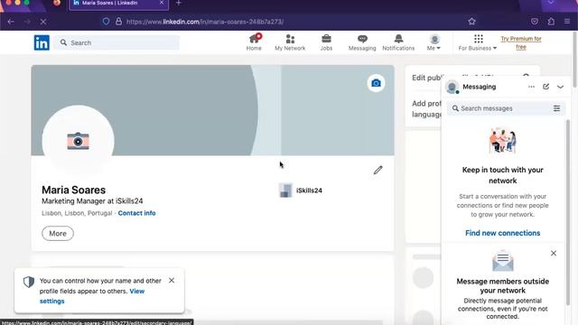Dismiss the privacy notice popup
Viewport: 578px width, 325px height.
pyautogui.click(x=172, y=281)
